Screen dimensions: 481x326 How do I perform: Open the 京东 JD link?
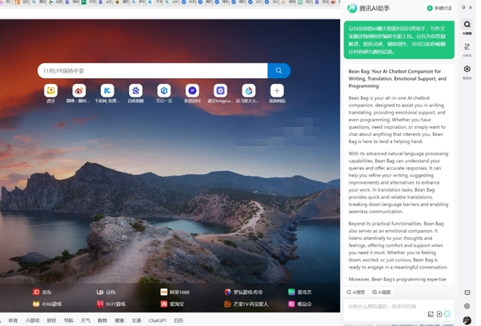click(42, 292)
